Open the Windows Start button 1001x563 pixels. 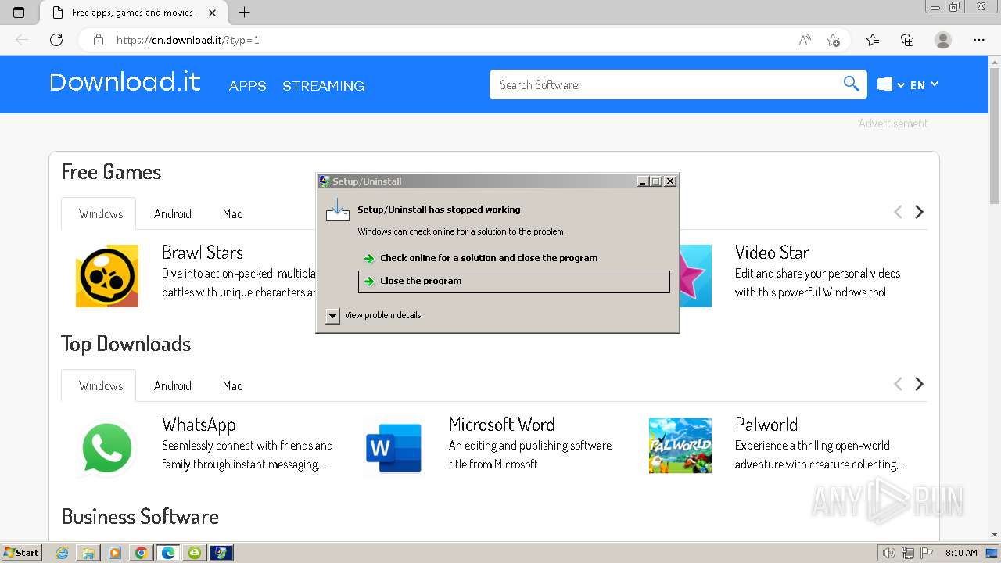point(22,552)
